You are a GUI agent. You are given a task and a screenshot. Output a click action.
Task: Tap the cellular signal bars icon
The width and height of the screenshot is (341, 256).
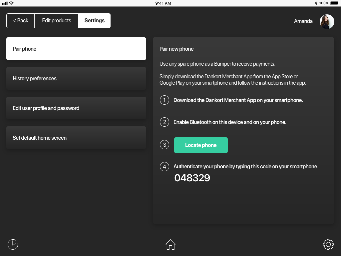(5, 3)
